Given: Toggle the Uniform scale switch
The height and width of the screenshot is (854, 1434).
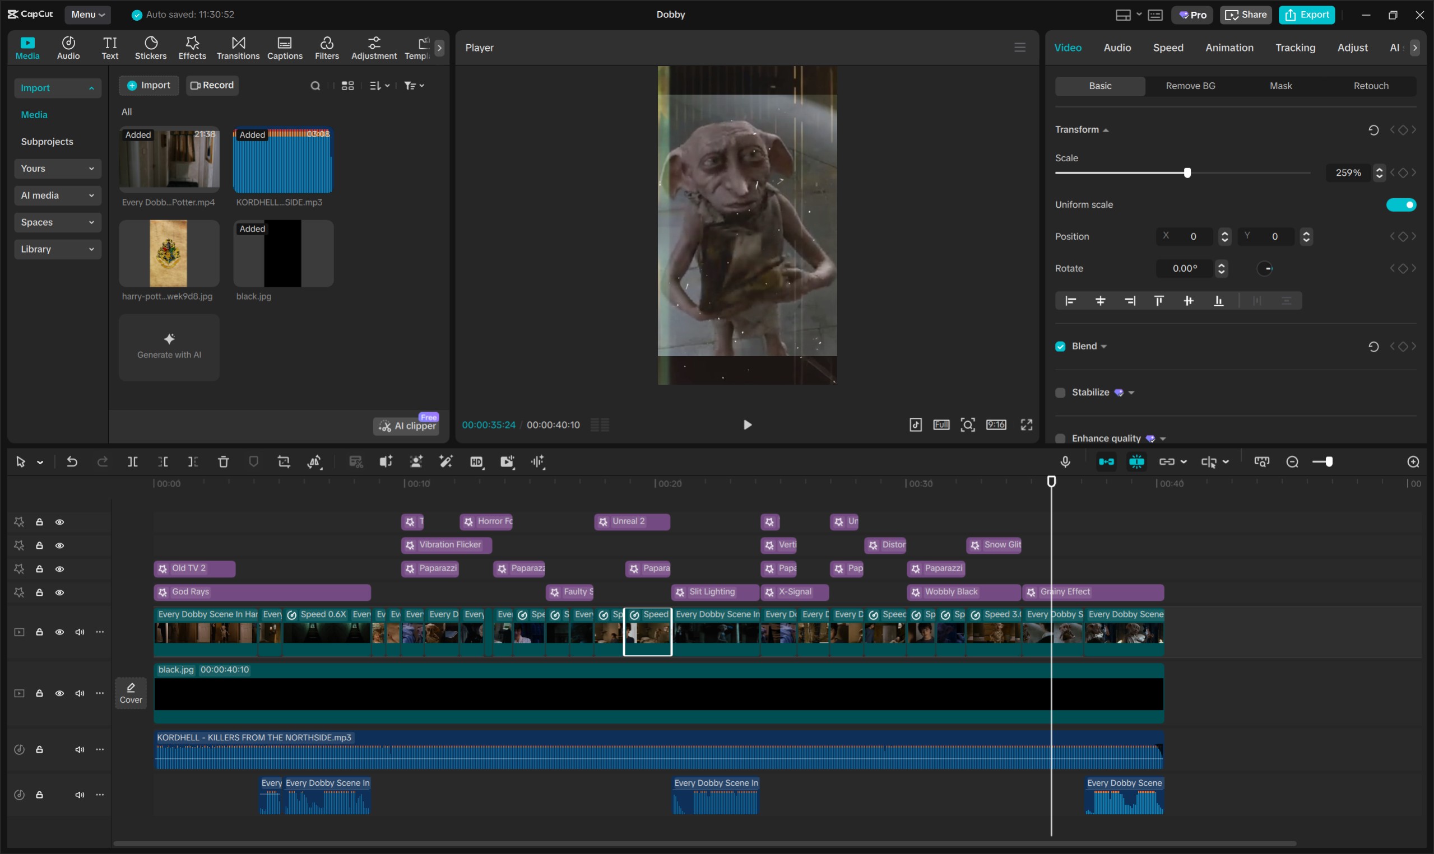Looking at the screenshot, I should click(1401, 205).
